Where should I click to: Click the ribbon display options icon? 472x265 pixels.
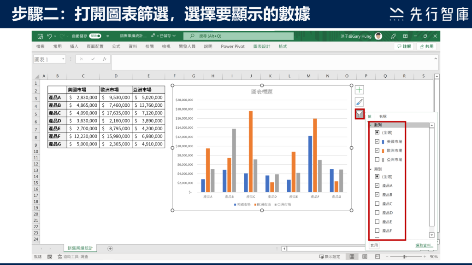(x=405, y=36)
